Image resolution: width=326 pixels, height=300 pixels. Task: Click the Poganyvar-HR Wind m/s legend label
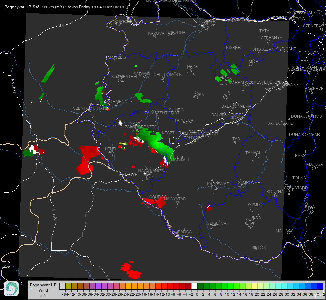43,290
